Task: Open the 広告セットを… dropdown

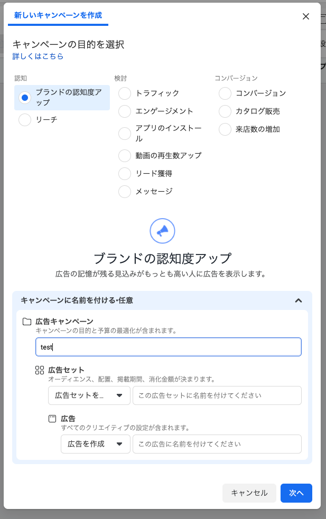Action: tap(89, 395)
